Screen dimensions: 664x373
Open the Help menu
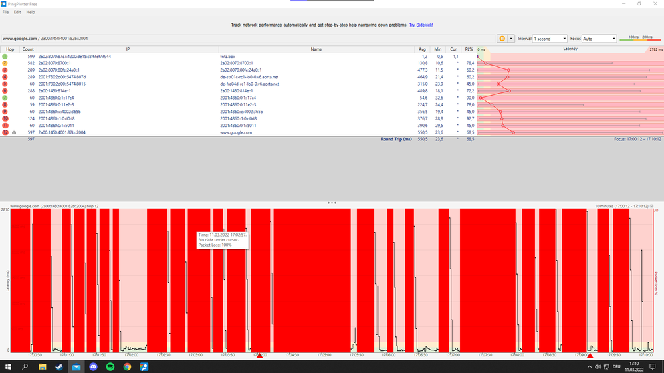tap(31, 12)
